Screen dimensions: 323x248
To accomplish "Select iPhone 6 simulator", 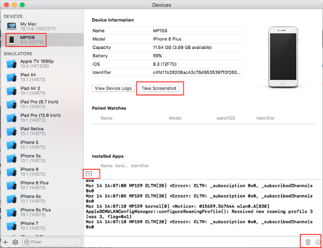I will [42, 172].
